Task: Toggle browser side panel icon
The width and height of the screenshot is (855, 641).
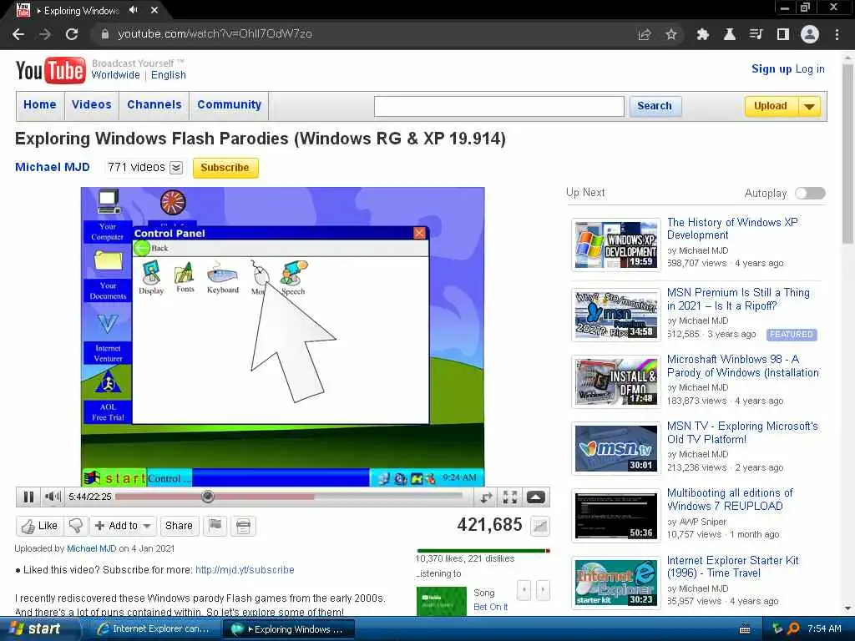Action: 783,34
